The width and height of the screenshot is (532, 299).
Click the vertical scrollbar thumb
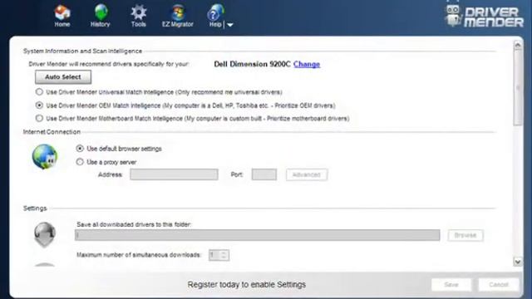point(517,87)
